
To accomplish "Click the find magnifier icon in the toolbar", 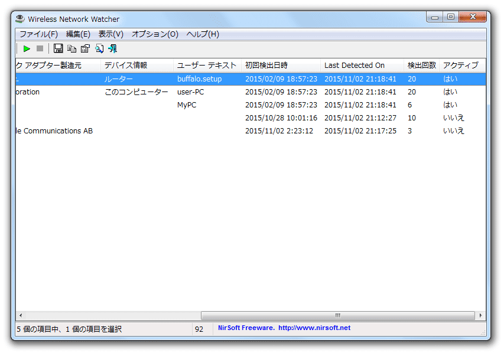I will pyautogui.click(x=99, y=48).
